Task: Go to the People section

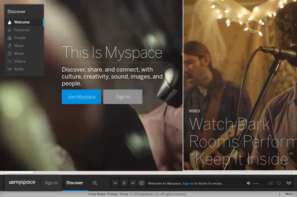Action: coord(24,38)
